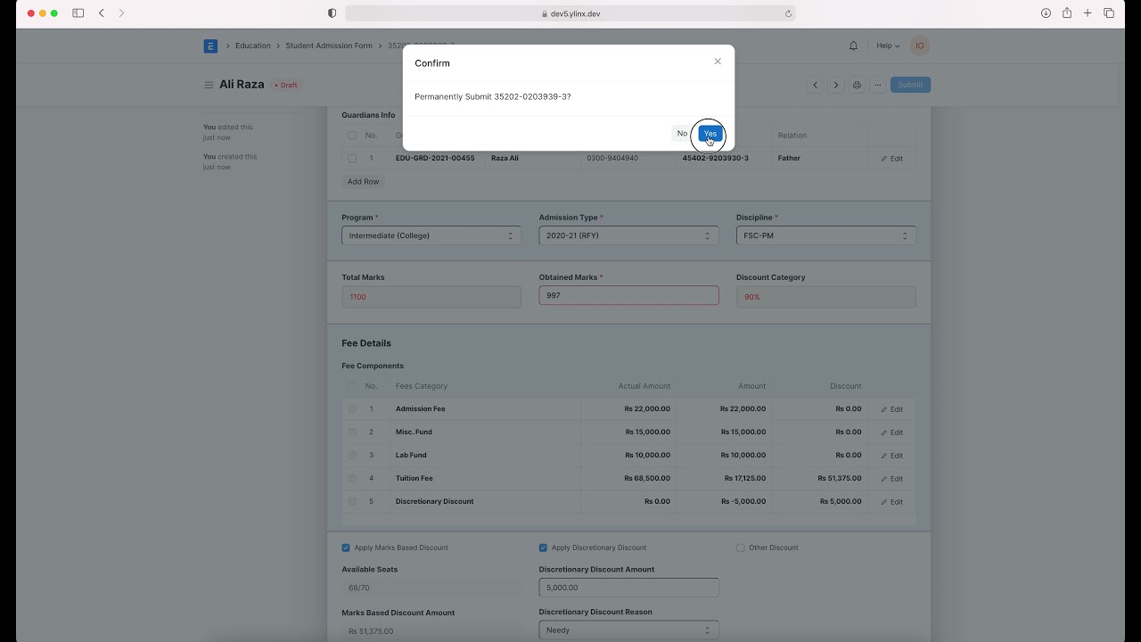1141x642 pixels.
Task: Tick the checkbox of the Tuition Fee row
Action: click(x=352, y=479)
